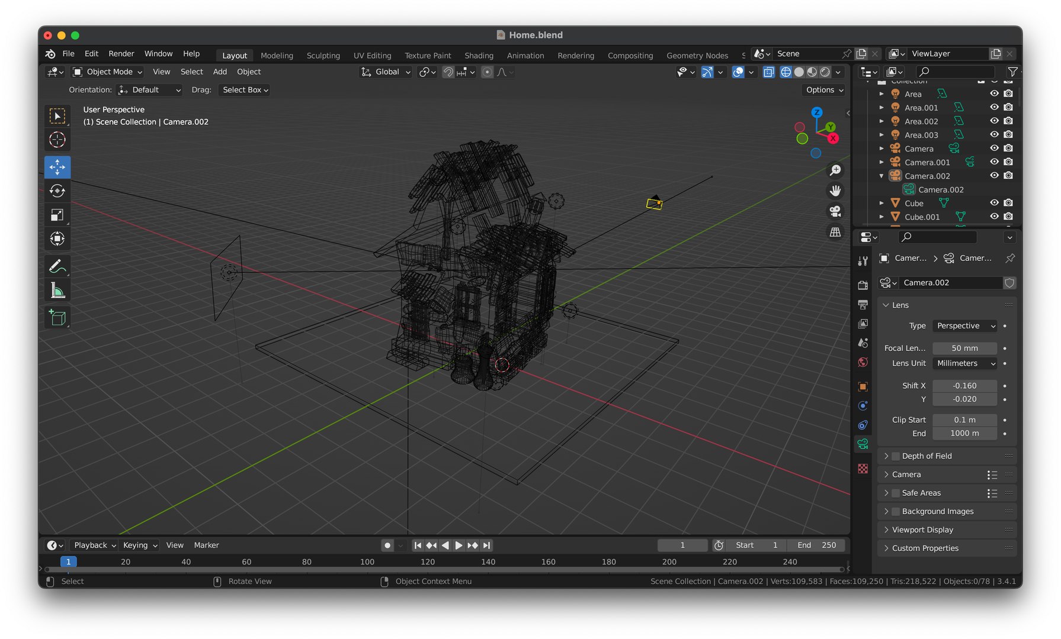Click Marker in the timeline header
This screenshot has width=1061, height=639.
(x=206, y=546)
